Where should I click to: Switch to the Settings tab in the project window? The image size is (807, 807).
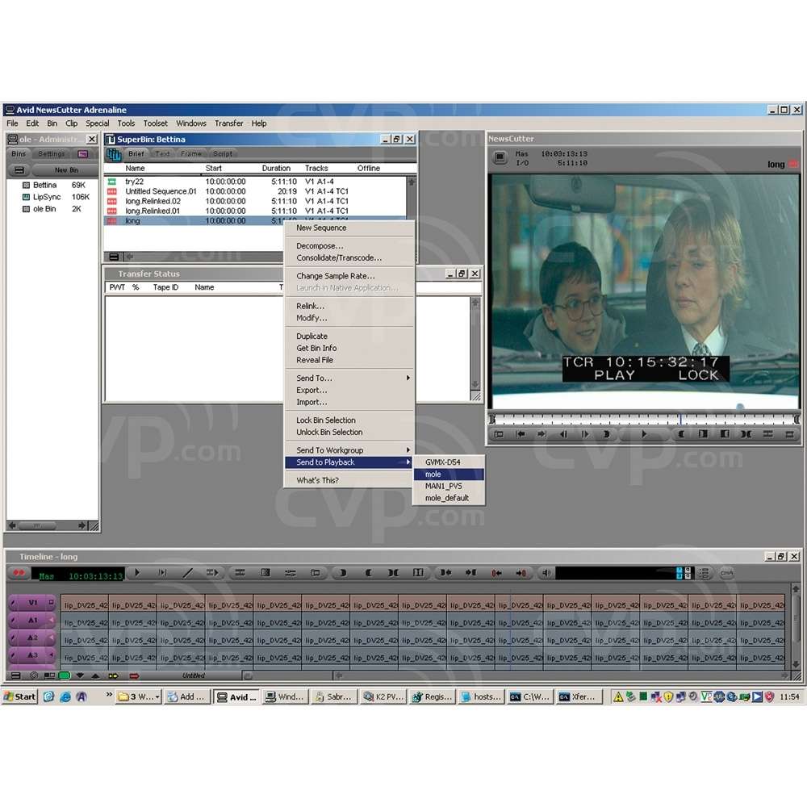(52, 154)
